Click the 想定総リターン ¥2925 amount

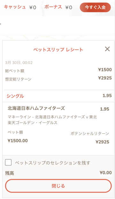[105, 78]
